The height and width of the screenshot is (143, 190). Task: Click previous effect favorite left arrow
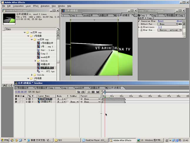coord(179,24)
